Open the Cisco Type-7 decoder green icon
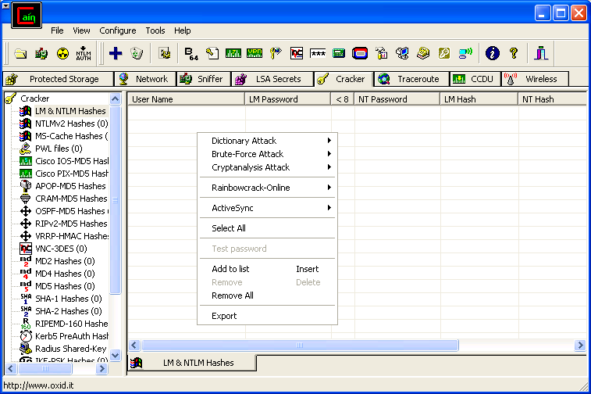 pos(233,53)
